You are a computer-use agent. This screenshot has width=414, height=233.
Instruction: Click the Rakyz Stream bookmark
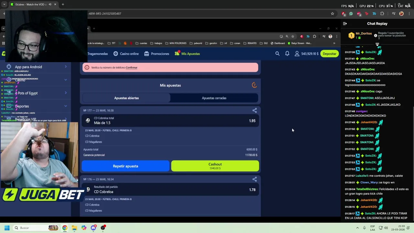[299, 43]
